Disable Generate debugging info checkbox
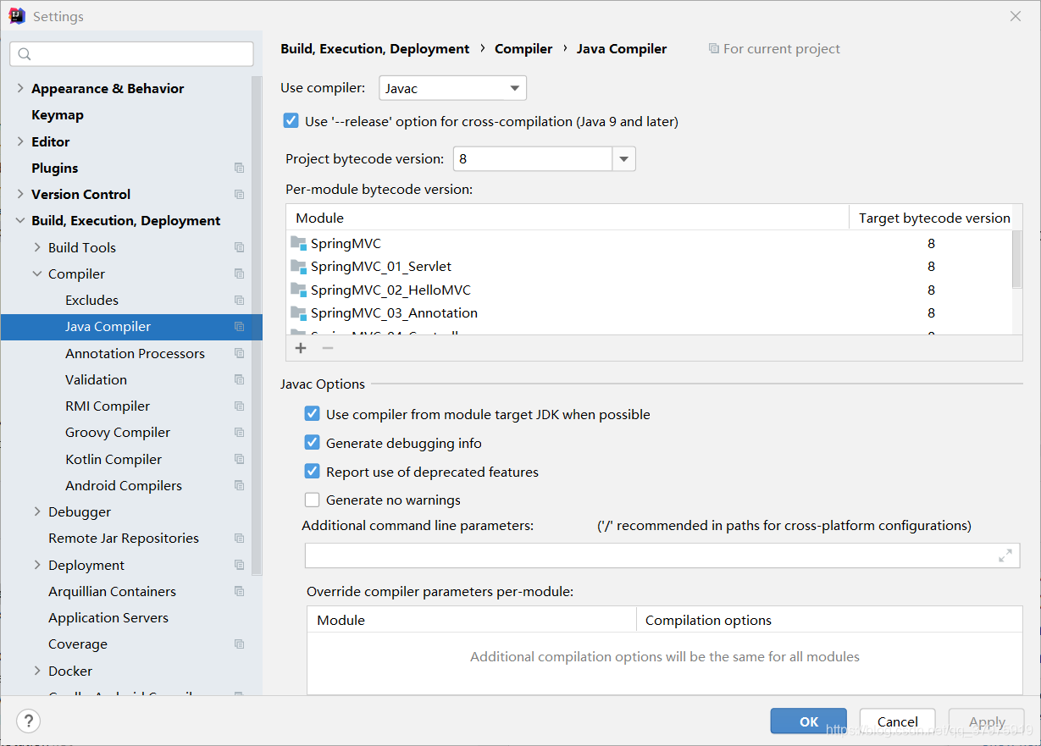This screenshot has width=1041, height=746. point(313,443)
